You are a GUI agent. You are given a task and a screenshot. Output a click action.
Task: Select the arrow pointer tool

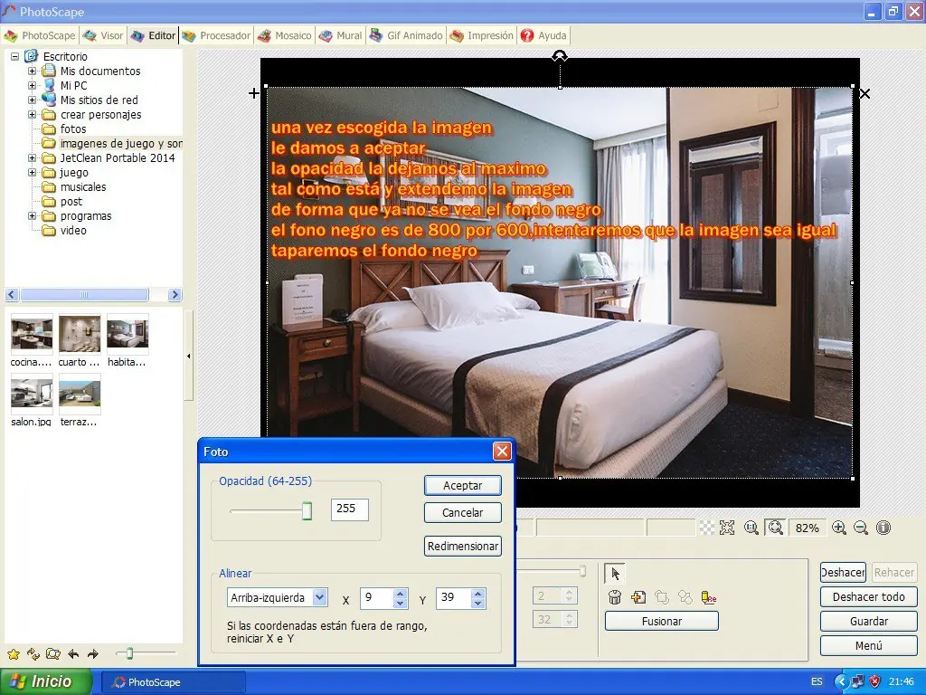click(615, 573)
